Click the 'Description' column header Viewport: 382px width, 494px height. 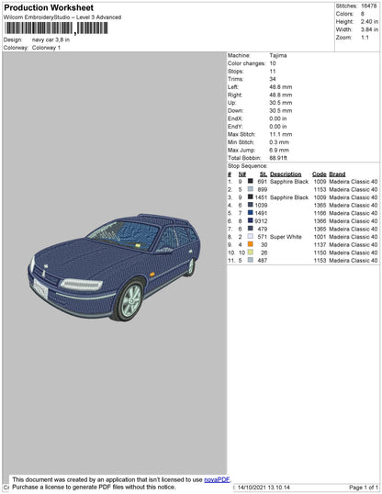[286, 174]
